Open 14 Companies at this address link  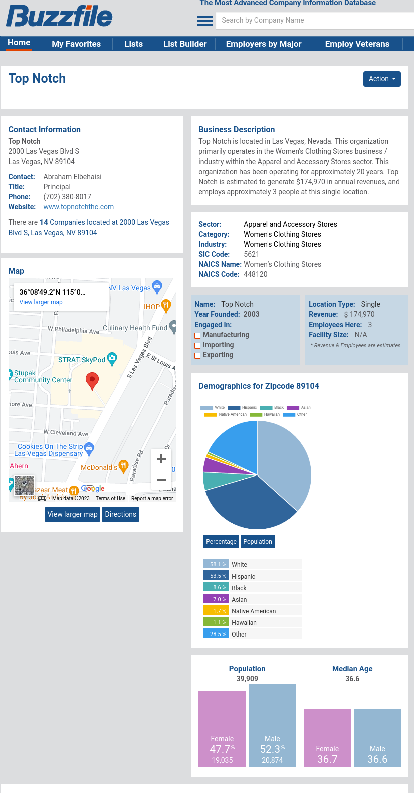(x=89, y=227)
